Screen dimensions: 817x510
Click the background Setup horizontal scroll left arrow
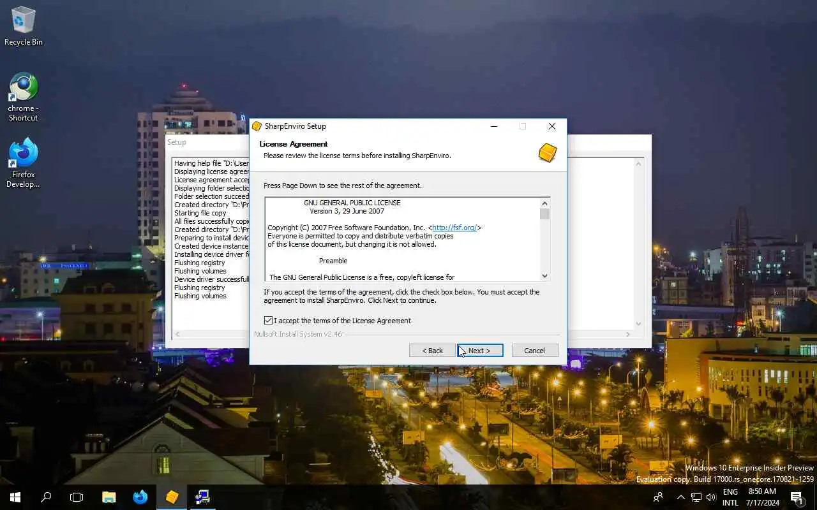point(177,334)
